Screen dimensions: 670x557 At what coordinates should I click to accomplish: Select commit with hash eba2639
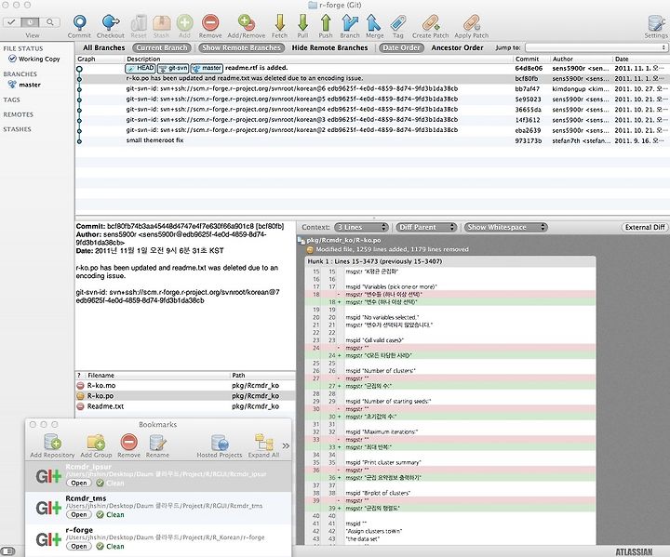372,130
